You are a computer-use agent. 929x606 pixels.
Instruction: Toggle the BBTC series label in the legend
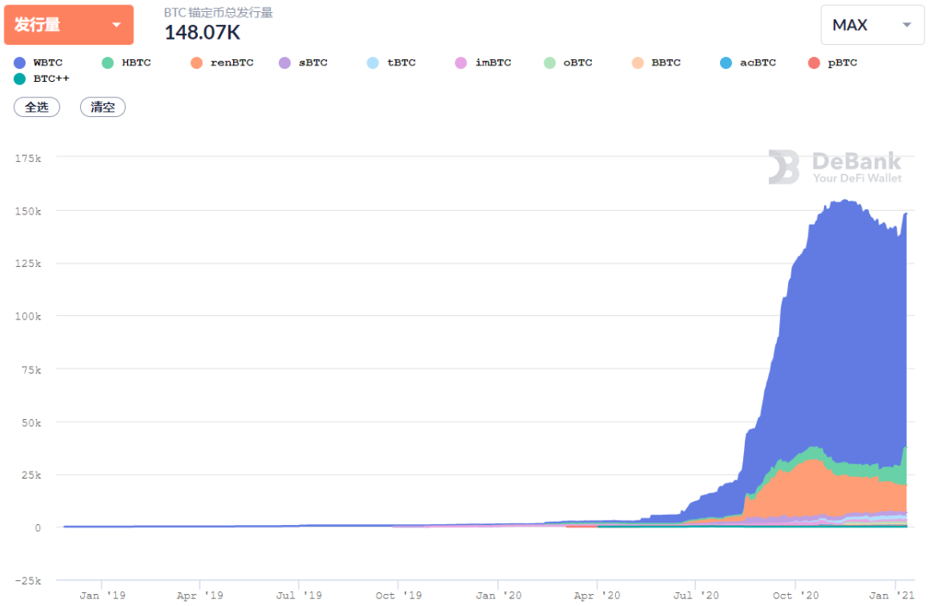click(666, 63)
